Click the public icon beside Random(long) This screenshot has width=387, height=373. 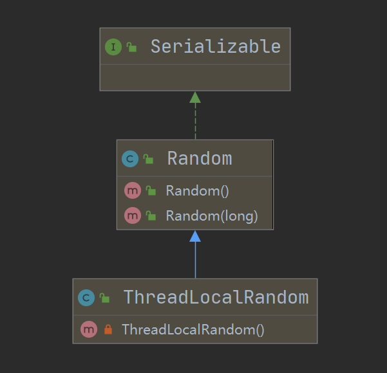(151, 216)
